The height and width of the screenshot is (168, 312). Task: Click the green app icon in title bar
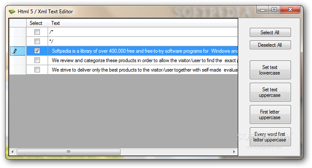(12, 12)
